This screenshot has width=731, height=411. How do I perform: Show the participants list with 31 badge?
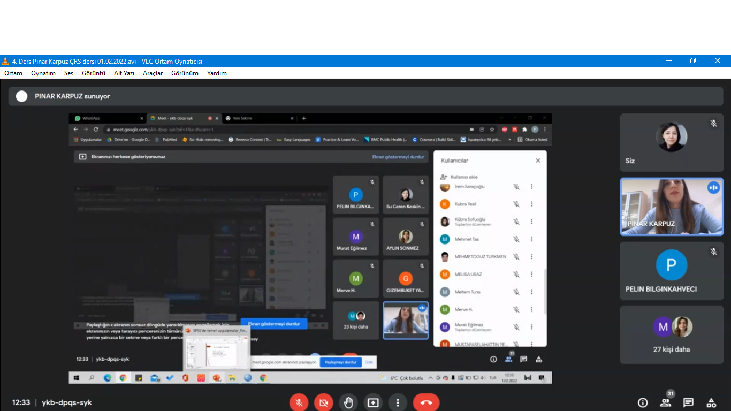point(665,402)
